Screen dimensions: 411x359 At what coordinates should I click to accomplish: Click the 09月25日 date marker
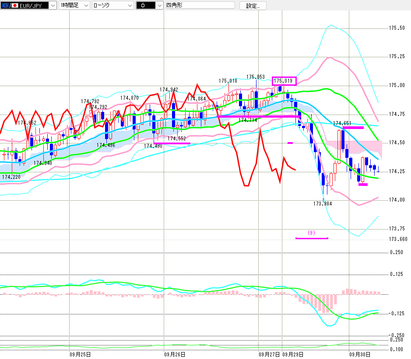coord(80,354)
